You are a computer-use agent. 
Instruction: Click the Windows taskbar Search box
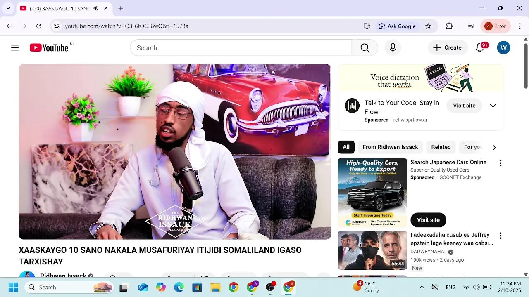[x=69, y=287]
